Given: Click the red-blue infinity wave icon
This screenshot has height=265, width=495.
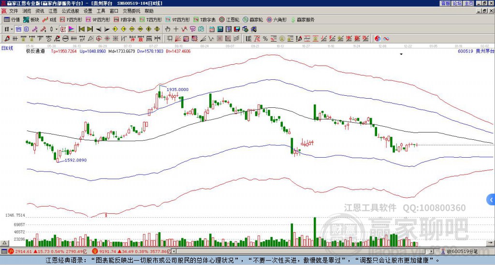Looking at the screenshot, I should pyautogui.click(x=386, y=39).
